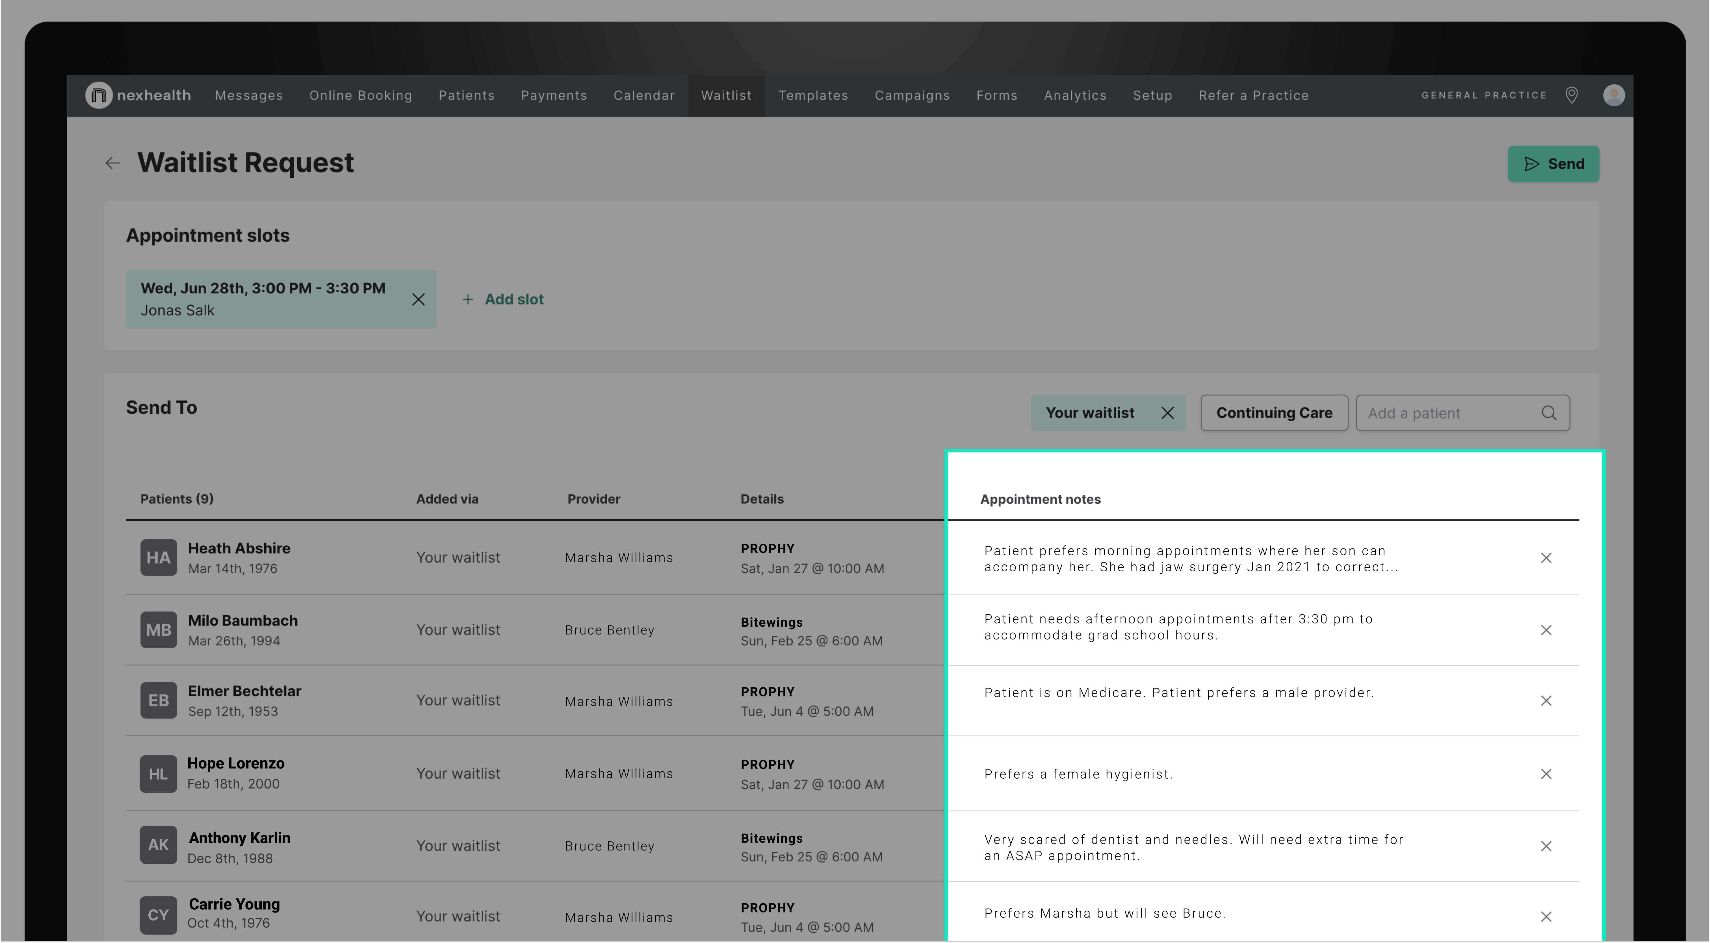Remove Milo Baumbach's row

(x=1546, y=630)
